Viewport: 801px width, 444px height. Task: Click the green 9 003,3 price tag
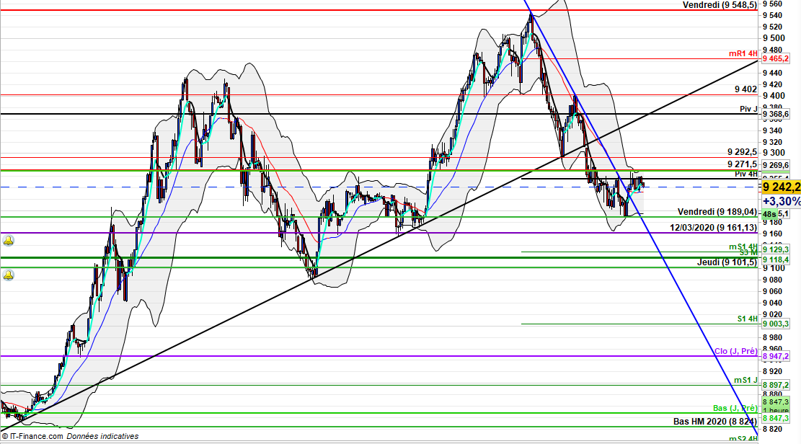776,324
